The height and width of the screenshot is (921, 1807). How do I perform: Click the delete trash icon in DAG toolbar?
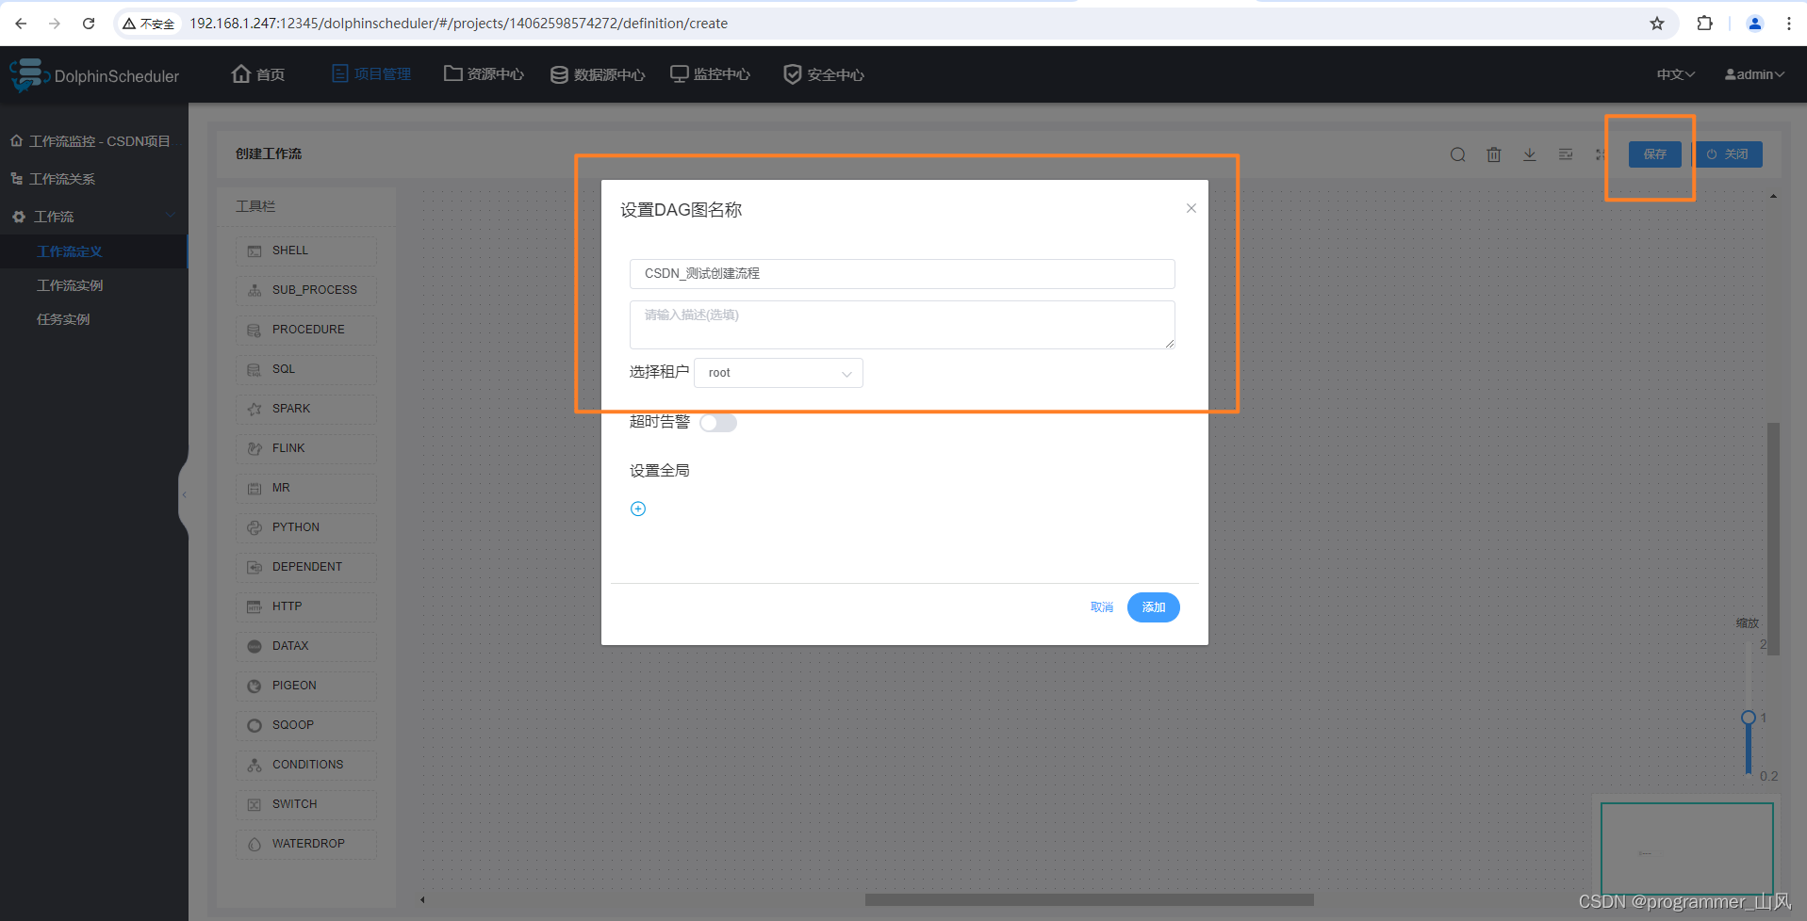(1494, 154)
